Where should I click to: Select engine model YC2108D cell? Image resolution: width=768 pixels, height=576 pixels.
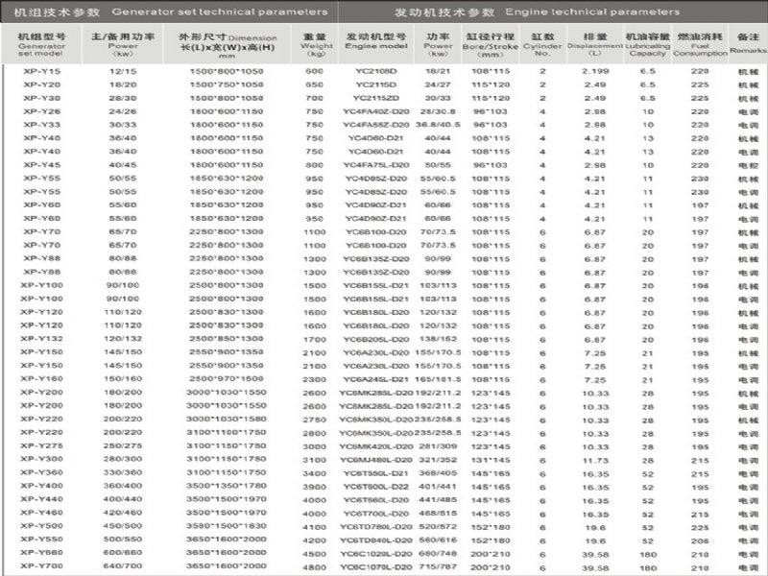pos(371,72)
